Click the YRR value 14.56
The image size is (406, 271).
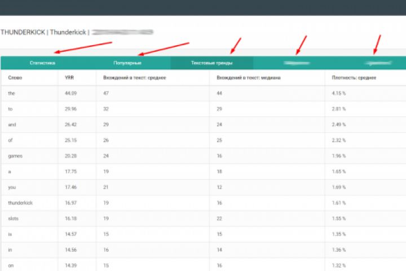[70, 250]
